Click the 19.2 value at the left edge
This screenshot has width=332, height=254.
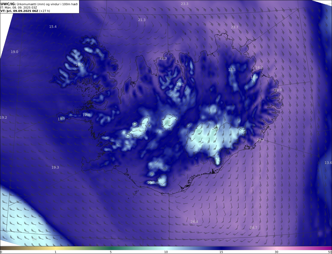coord(3,117)
